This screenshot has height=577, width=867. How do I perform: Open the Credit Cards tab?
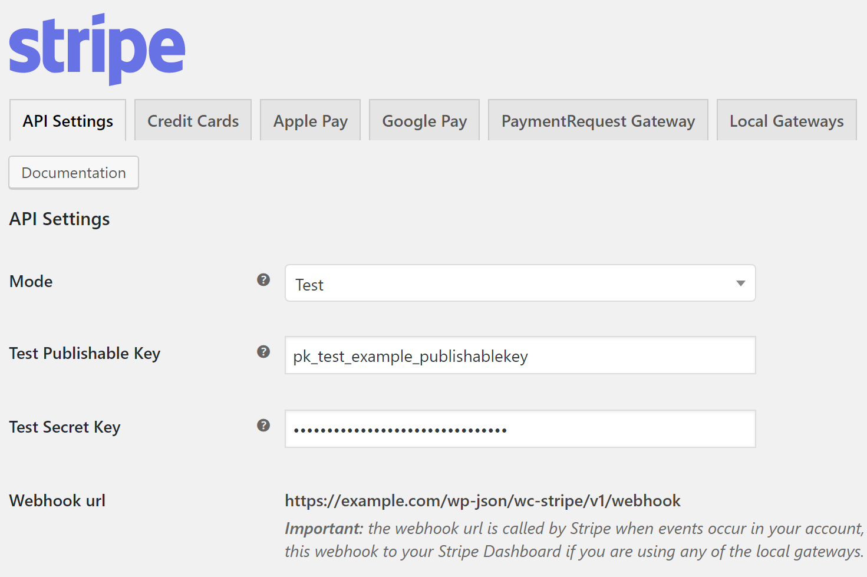click(193, 120)
